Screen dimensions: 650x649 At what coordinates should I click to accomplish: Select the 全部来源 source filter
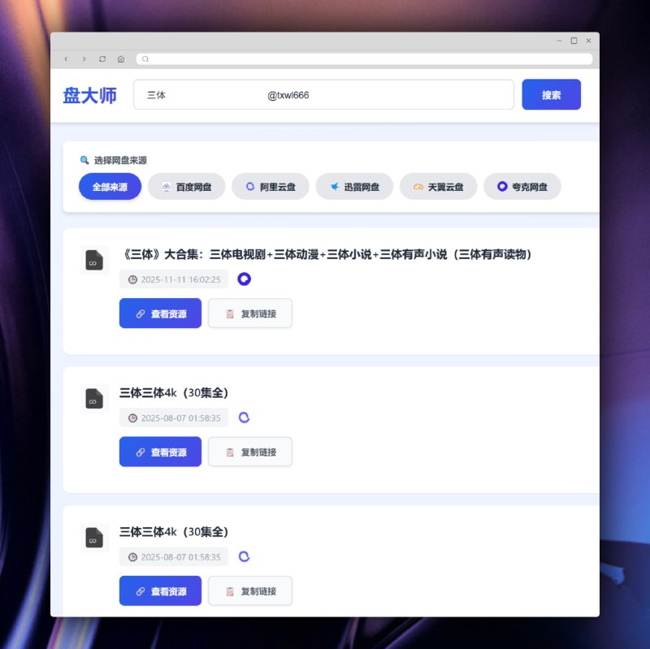point(110,187)
